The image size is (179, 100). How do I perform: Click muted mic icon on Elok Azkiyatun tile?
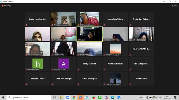[130, 69]
